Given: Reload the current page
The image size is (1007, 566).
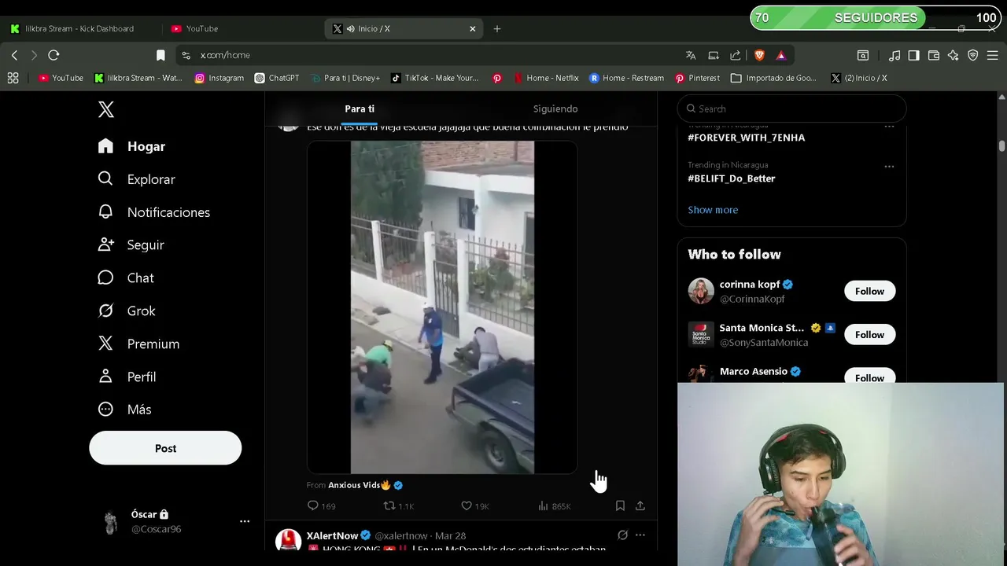Looking at the screenshot, I should 53,55.
